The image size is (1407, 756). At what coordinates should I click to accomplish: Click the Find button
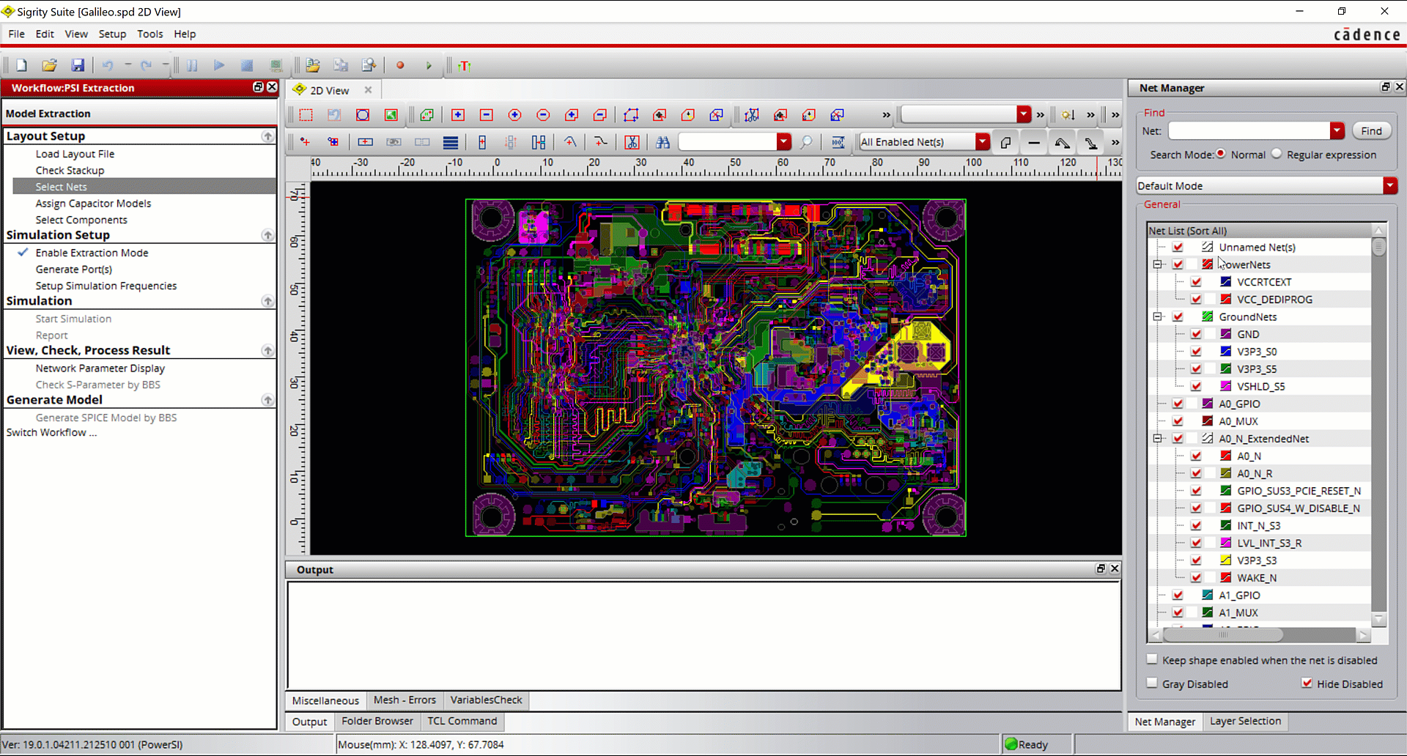pyautogui.click(x=1371, y=131)
